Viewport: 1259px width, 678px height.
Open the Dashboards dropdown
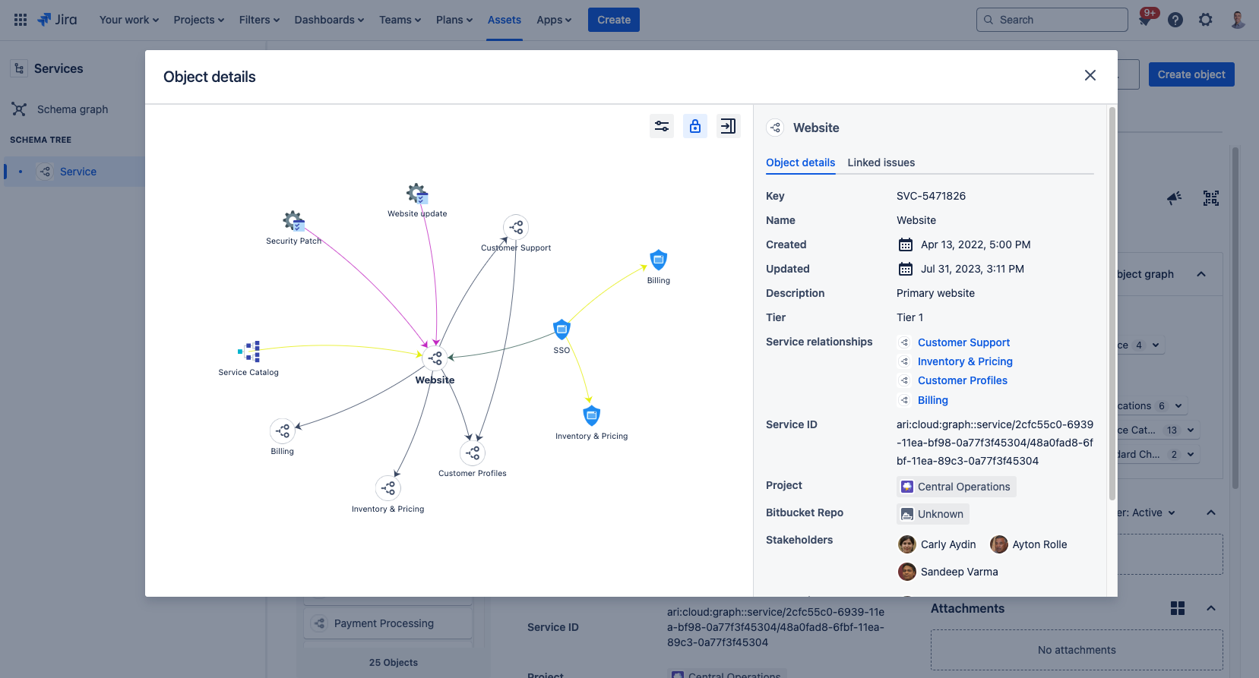[x=329, y=20]
